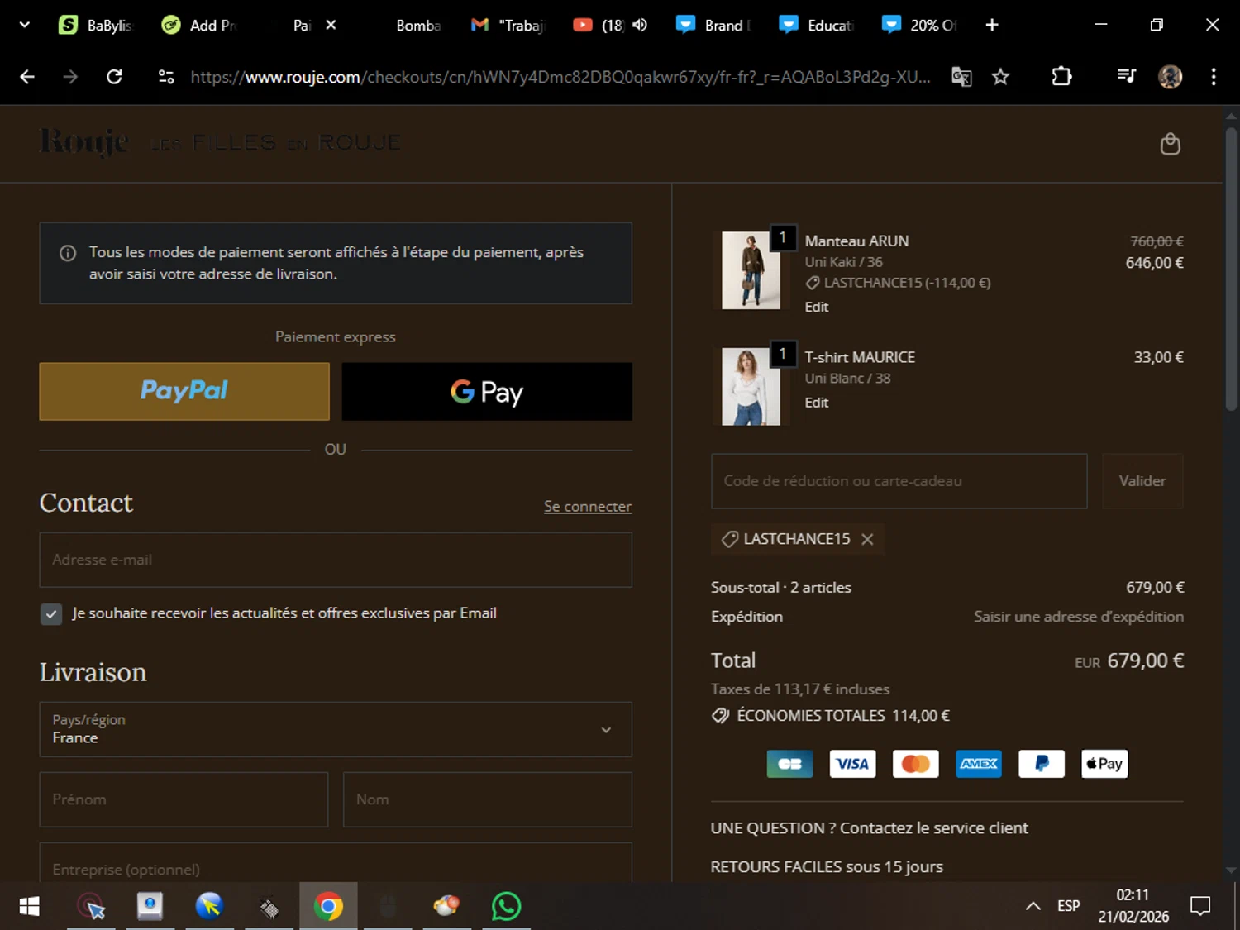Switch to the Gmail "Trabaj" tab
The image size is (1240, 930).
pos(508,25)
